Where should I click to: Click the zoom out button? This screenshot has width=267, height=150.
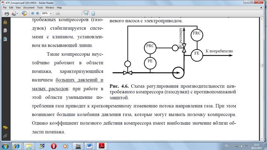(x=33, y=14)
